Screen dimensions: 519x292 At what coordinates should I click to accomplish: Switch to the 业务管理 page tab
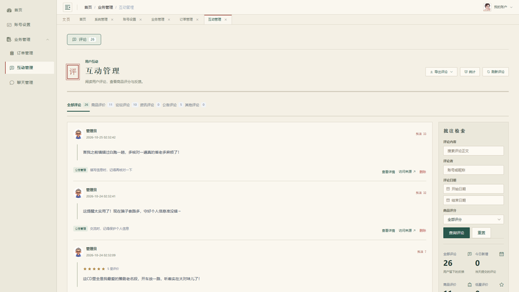158,19
